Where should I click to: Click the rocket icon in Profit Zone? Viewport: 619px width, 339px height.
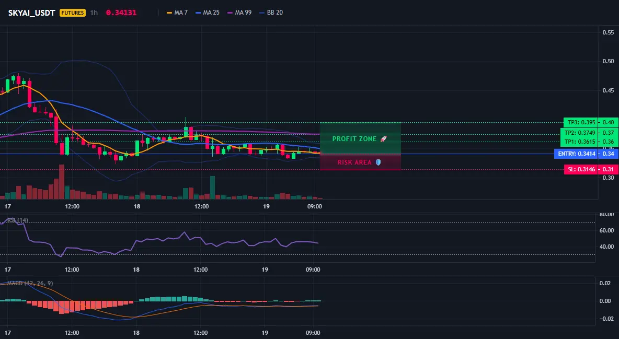(x=383, y=139)
